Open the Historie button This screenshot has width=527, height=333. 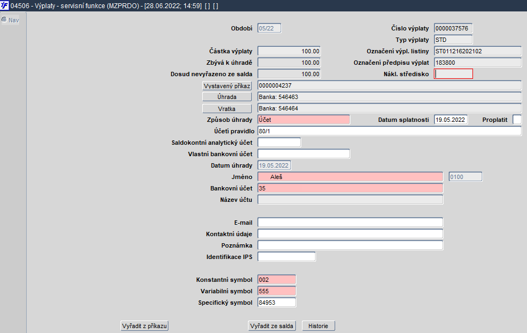coord(318,326)
